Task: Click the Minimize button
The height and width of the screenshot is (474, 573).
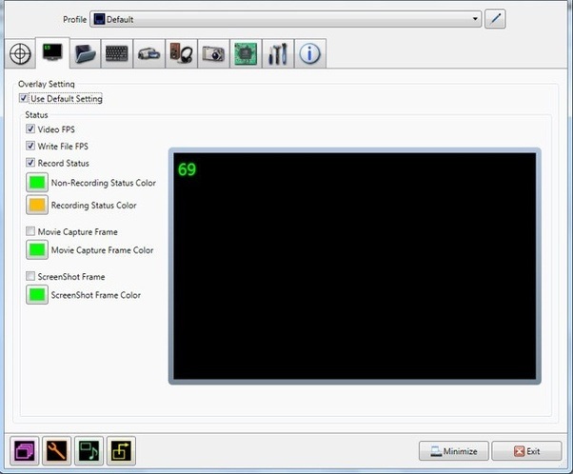Action: click(x=453, y=451)
